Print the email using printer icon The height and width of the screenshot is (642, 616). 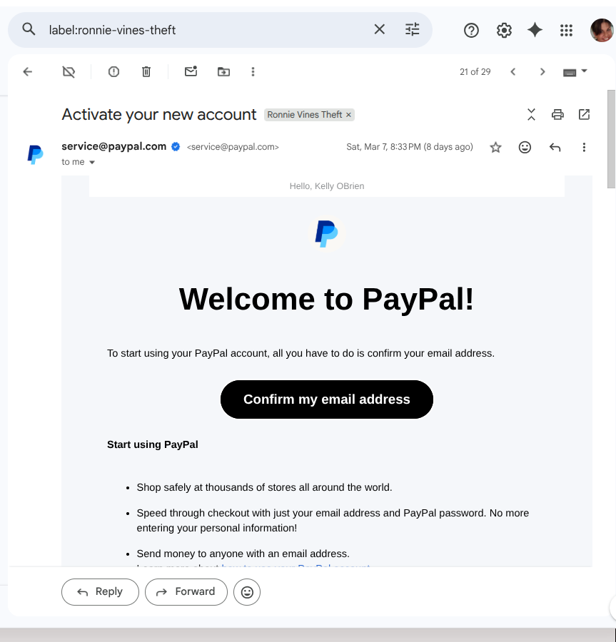[557, 115]
